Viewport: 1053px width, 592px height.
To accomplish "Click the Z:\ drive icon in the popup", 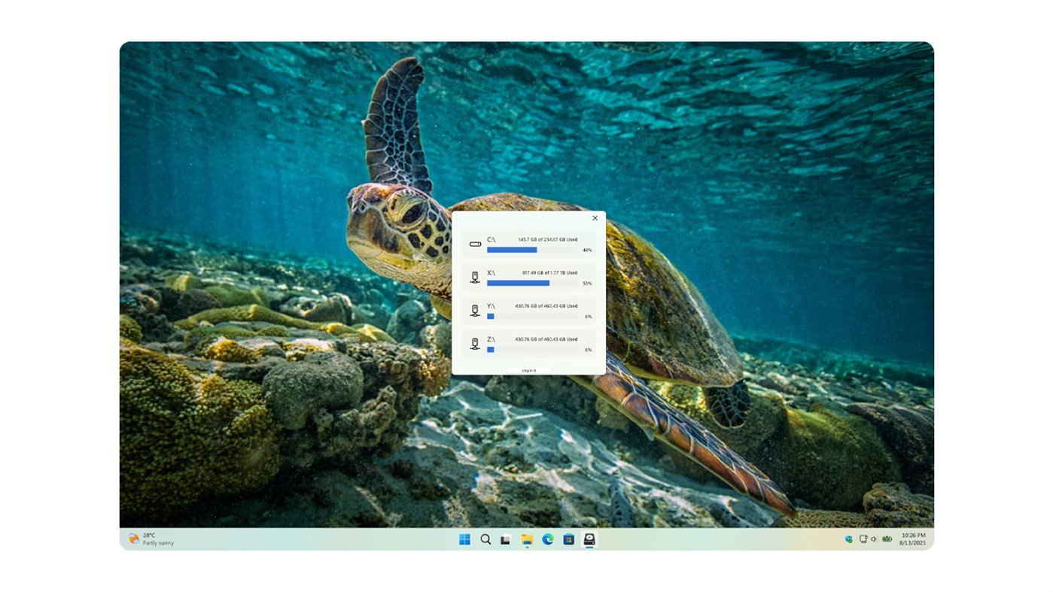I will point(474,343).
